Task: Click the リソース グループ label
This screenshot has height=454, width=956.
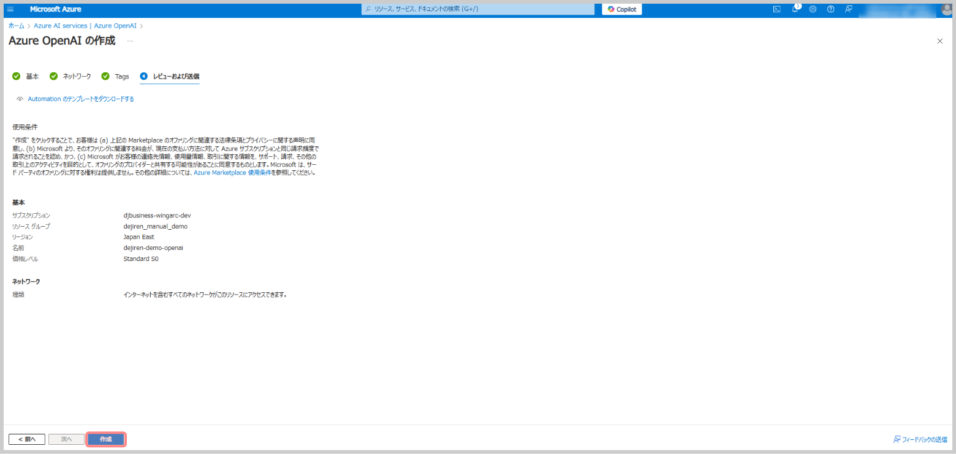Action: pos(31,227)
